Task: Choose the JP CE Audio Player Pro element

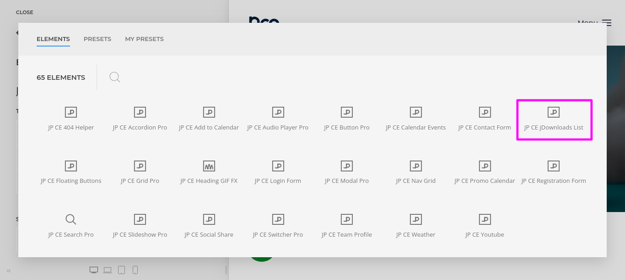Action: coord(278,119)
